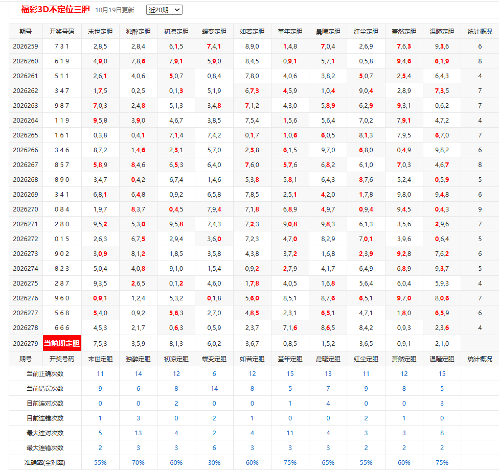499x472 pixels.
Task: Click the 10月19日更新 update date text
Action: click(115, 10)
